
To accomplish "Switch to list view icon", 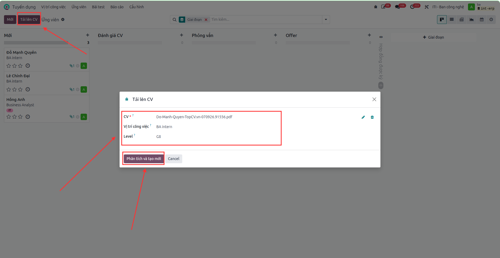I will coord(452,19).
